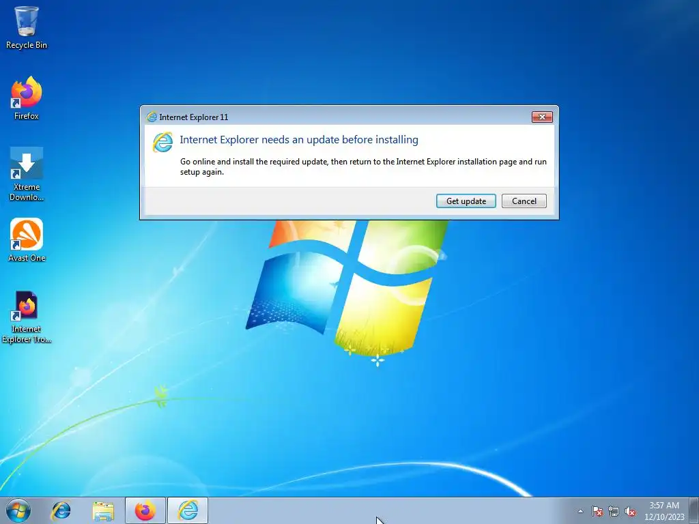Cancel the Internet Explorer 11 dialog

pyautogui.click(x=524, y=201)
